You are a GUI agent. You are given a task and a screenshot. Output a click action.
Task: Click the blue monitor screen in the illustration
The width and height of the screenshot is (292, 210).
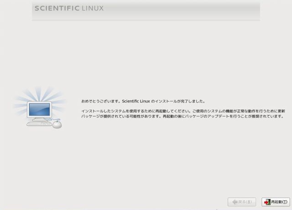click(x=39, y=109)
